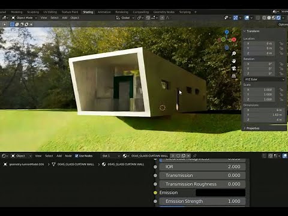Open the viewport View menu
Screen dimensions: 288x216
[x=44, y=18]
